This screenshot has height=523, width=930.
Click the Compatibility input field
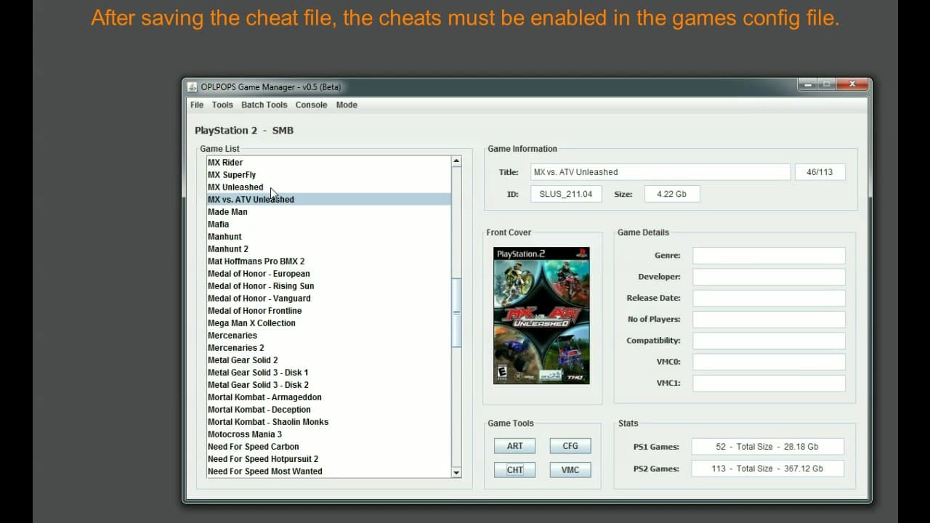click(x=769, y=341)
